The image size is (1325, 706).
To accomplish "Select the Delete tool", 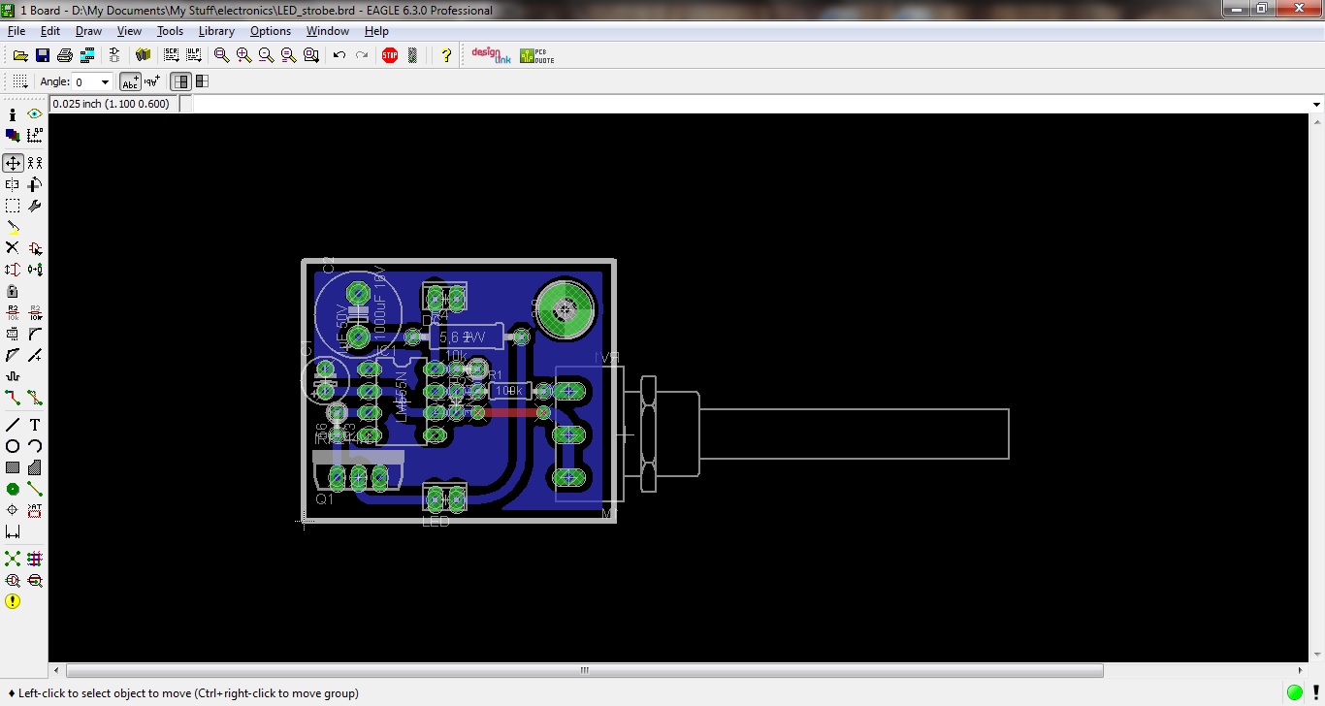I will [13, 248].
